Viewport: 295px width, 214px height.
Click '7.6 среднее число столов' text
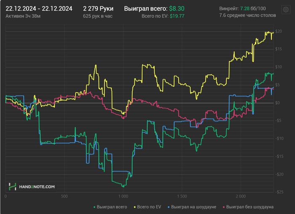(248, 16)
